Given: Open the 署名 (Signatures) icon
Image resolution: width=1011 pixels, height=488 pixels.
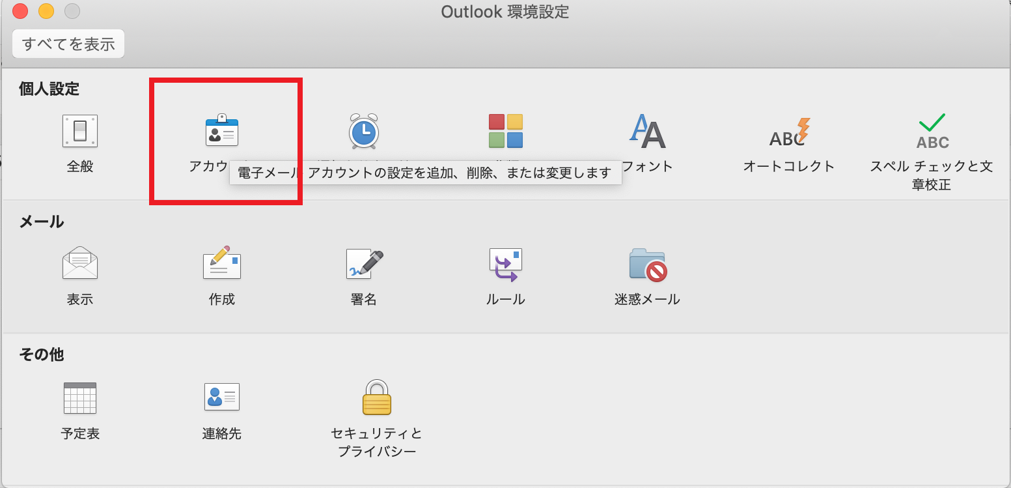Looking at the screenshot, I should (364, 264).
